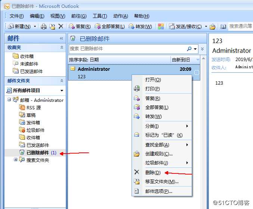Open the Actions menu
Image resolution: width=253 pixels, height=209 pixels.
click(121, 16)
